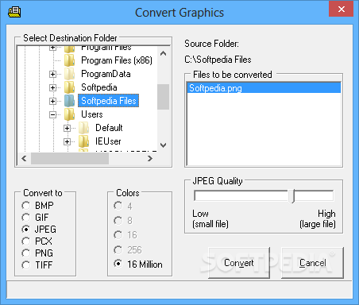The height and width of the screenshot is (305, 359).
Task: Select Softpedia.png in files to be converted
Action: pyautogui.click(x=264, y=88)
